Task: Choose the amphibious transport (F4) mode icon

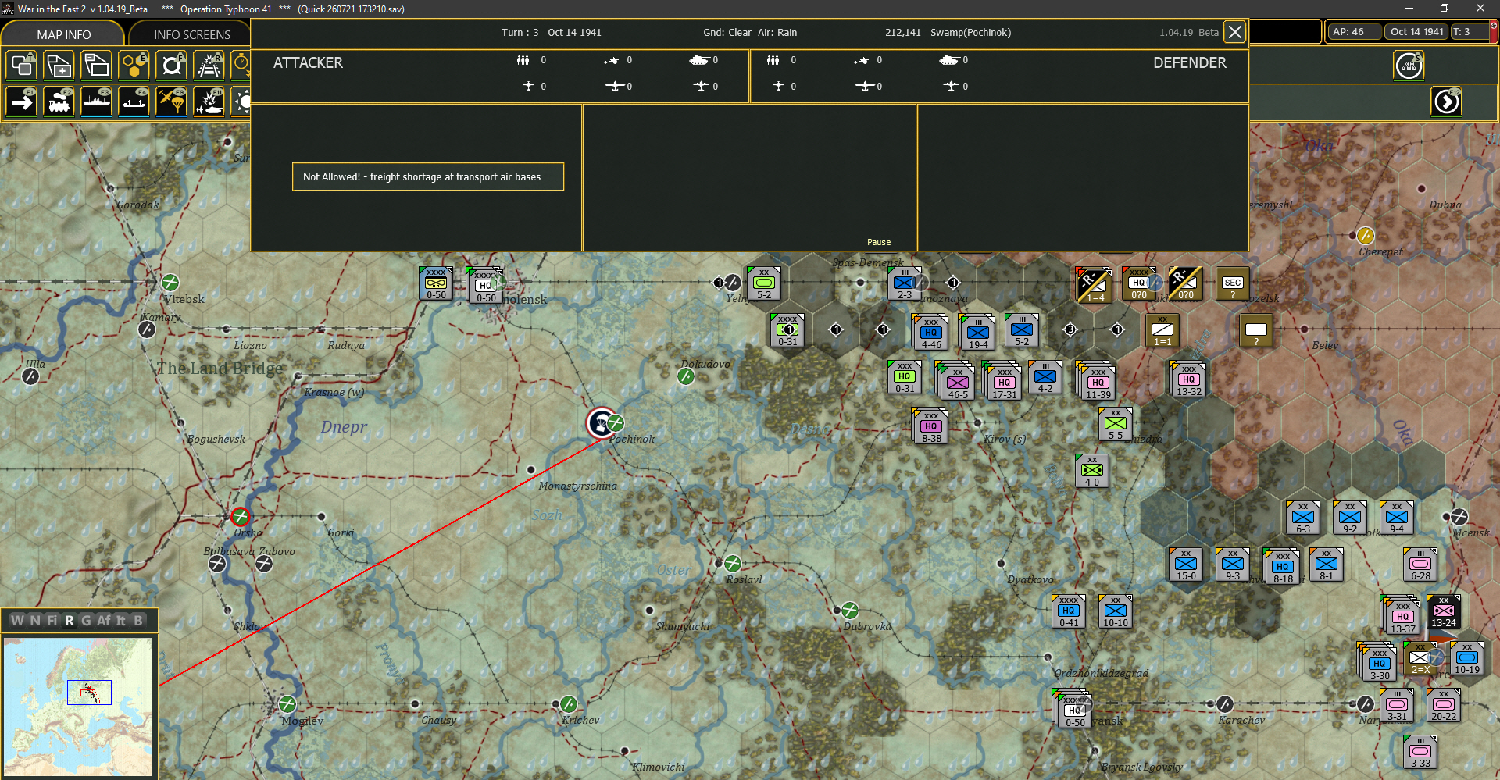Action: (134, 102)
